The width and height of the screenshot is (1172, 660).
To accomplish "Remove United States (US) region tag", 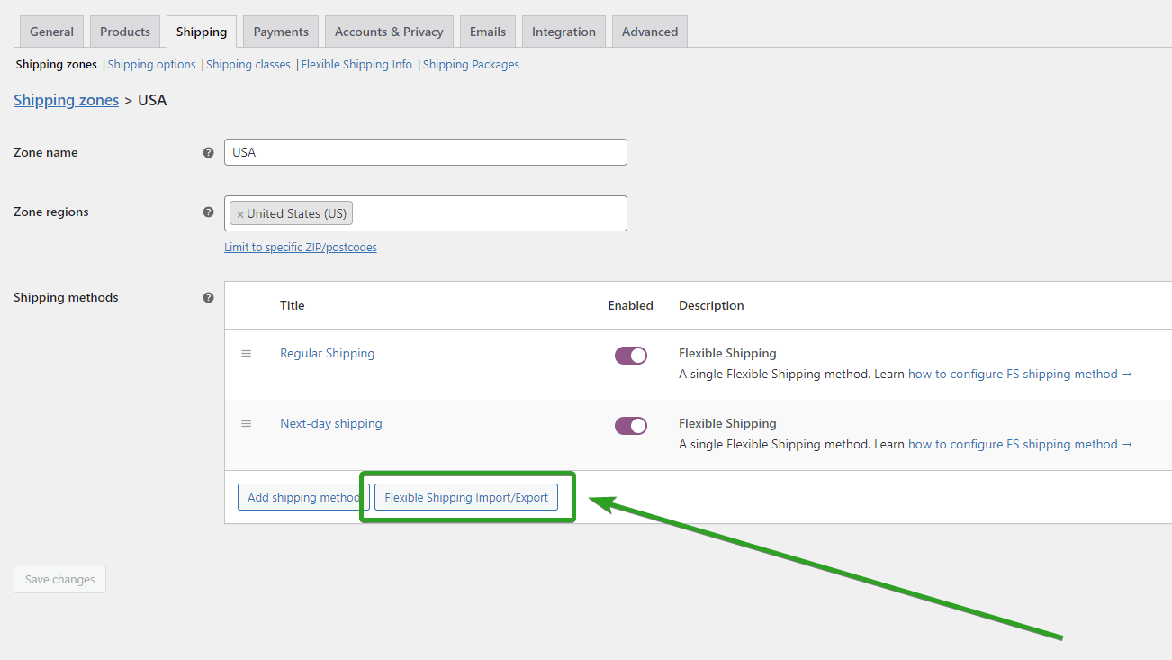I will click(240, 214).
